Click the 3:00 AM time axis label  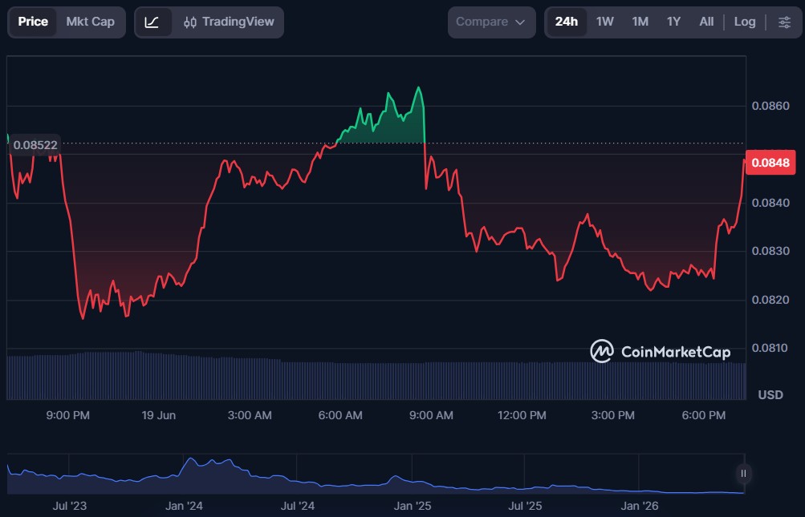pos(250,415)
